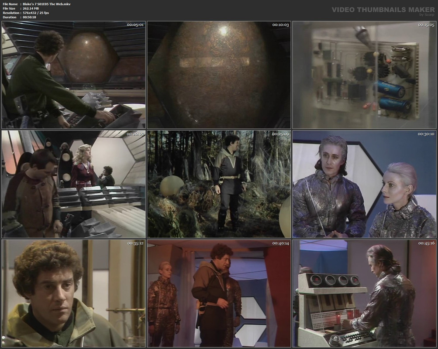
Task: Click the Duration value 00:50:18
Action: point(29,17)
